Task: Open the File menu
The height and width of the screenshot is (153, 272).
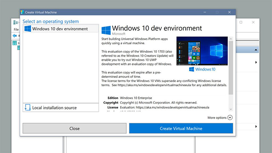Action: (x=16, y=29)
